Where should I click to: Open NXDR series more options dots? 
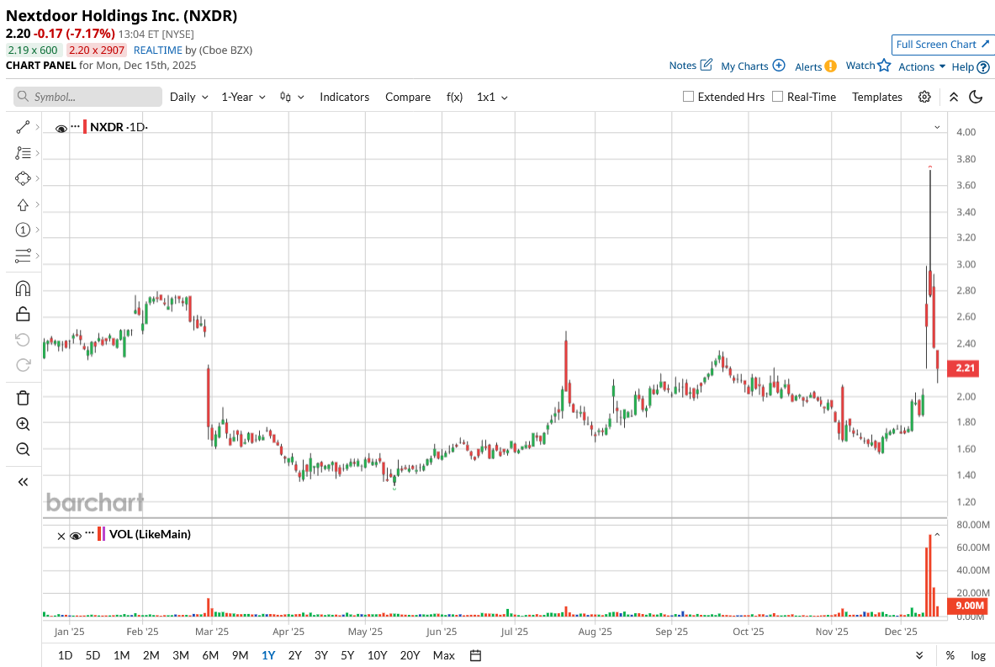[75, 126]
